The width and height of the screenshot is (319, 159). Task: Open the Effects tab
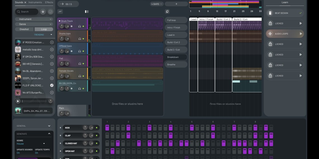click(x=49, y=3)
